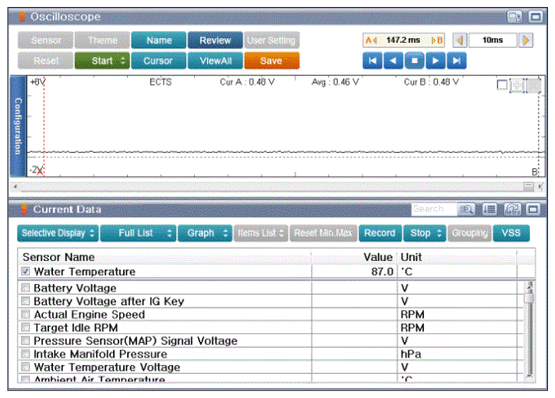
Task: Click in the Search input field
Action: pos(433,209)
